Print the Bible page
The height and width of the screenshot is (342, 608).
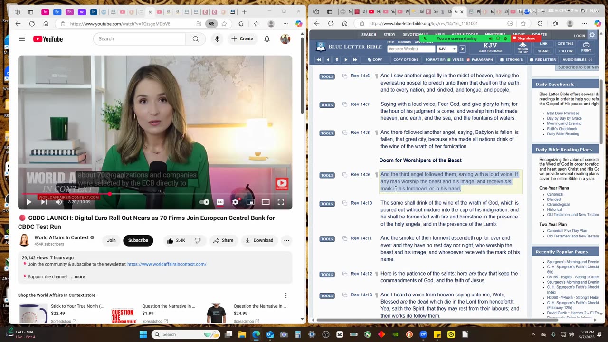click(586, 47)
